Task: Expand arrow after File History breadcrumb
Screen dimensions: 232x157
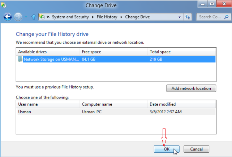Action: pyautogui.click(x=121, y=17)
